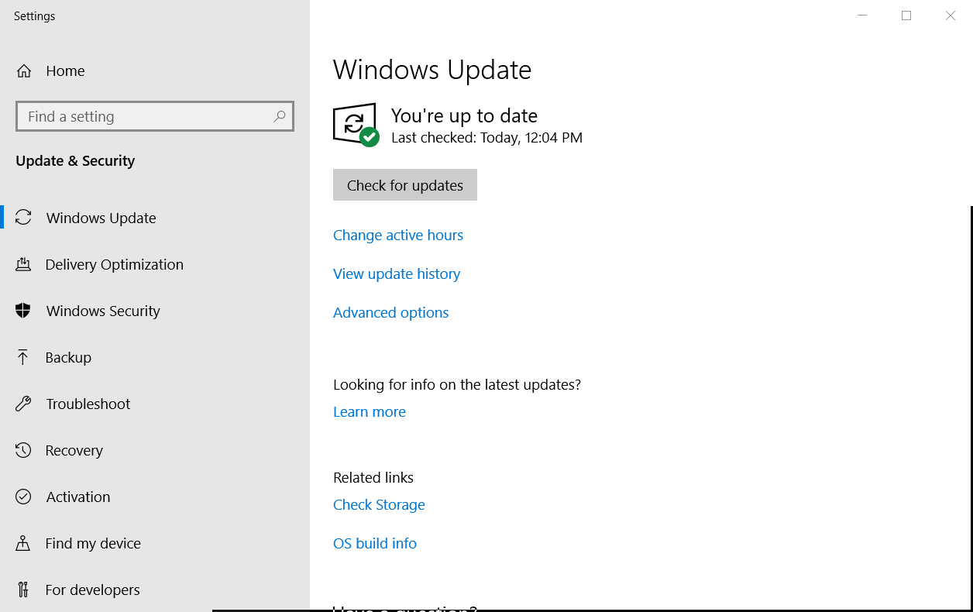The image size is (973, 612).
Task: Click the Delivery Optimization icon
Action: 23,264
